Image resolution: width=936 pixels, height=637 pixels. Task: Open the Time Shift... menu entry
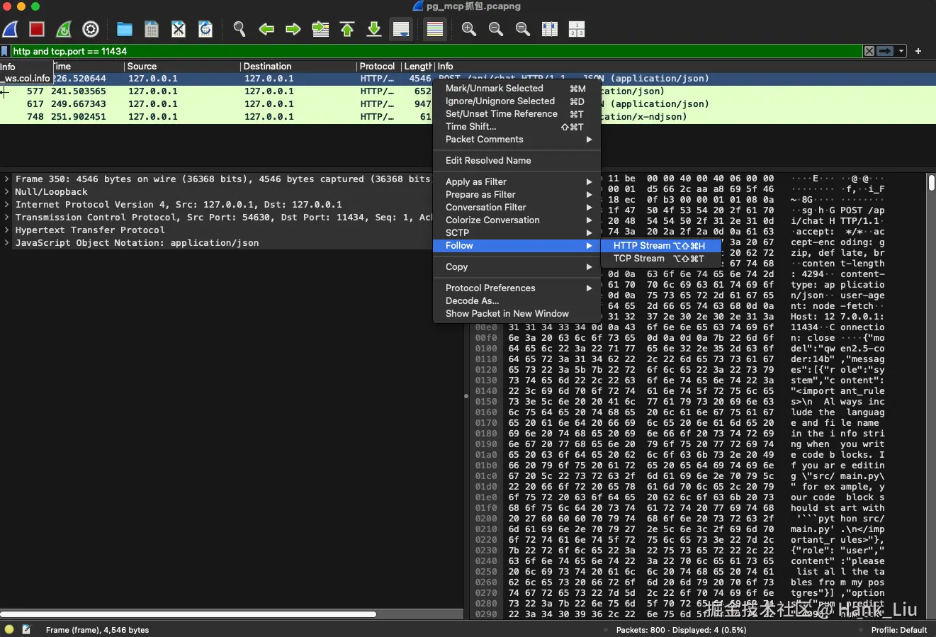tap(517, 127)
